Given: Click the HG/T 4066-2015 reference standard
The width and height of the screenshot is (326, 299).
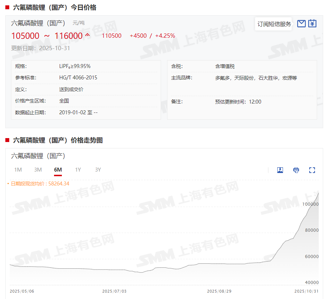Looking at the screenshot, I should tap(78, 78).
